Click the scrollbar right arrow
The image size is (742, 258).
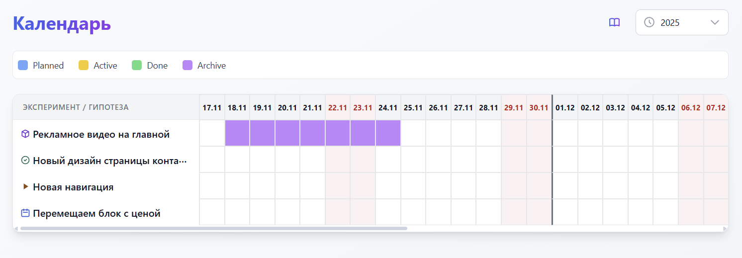pos(725,228)
